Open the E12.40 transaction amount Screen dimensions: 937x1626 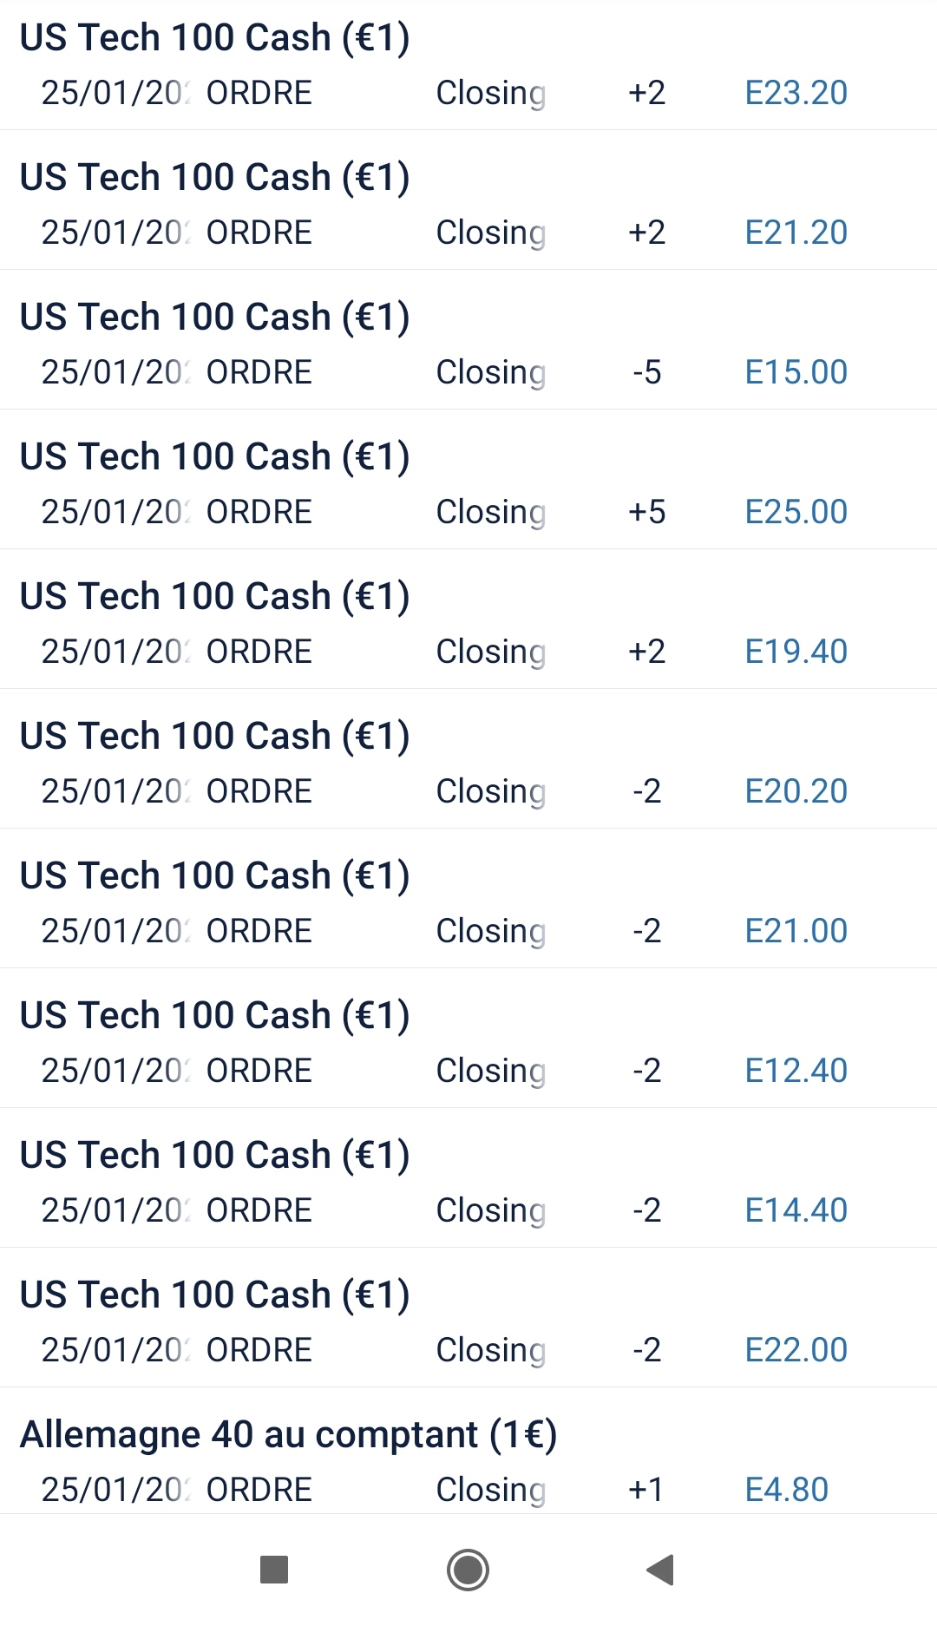click(x=796, y=1071)
